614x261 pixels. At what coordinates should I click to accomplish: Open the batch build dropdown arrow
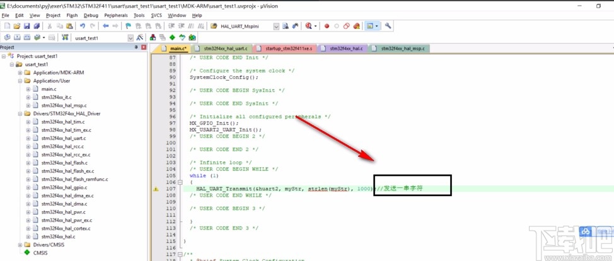pyautogui.click(x=44, y=38)
